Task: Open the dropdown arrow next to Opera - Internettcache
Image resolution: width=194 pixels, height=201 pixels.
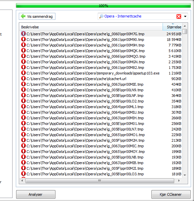Action: pos(185,16)
